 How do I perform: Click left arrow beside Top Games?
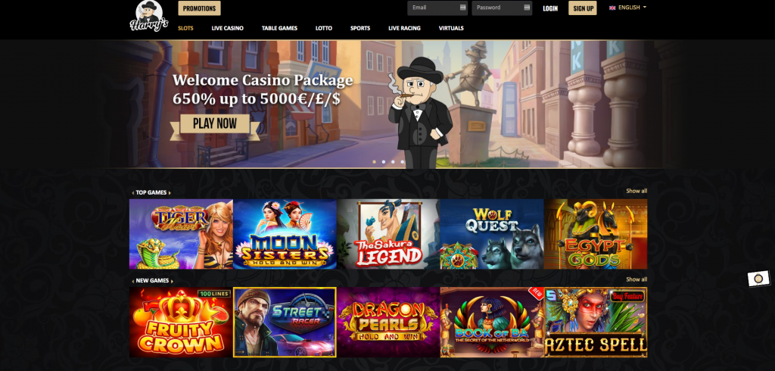coord(132,193)
